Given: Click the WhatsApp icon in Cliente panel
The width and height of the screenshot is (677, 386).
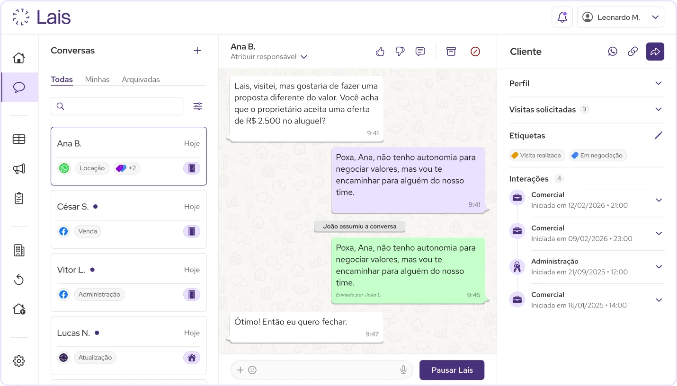Looking at the screenshot, I should (x=613, y=52).
